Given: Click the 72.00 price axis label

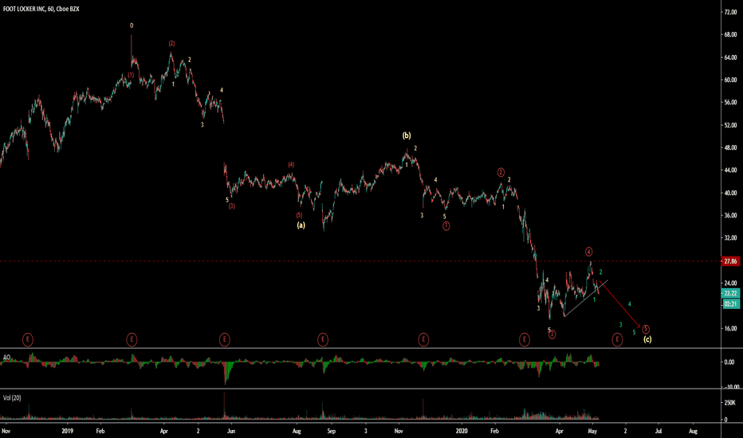Looking at the screenshot, I should (730, 12).
